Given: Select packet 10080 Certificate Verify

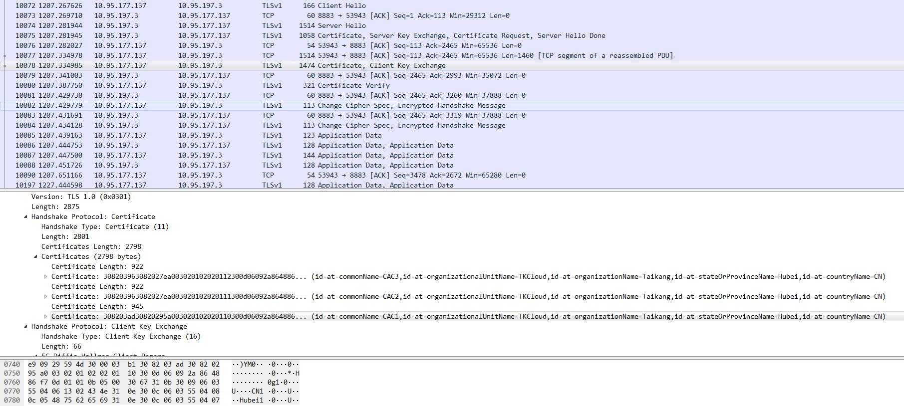Looking at the screenshot, I should point(452,85).
